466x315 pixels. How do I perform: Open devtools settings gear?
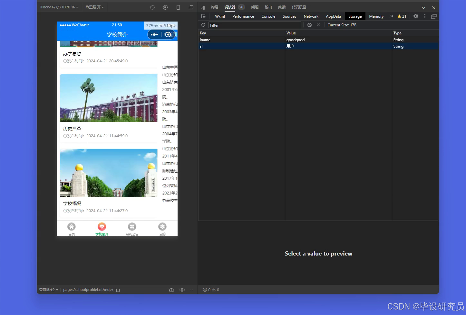click(x=416, y=16)
